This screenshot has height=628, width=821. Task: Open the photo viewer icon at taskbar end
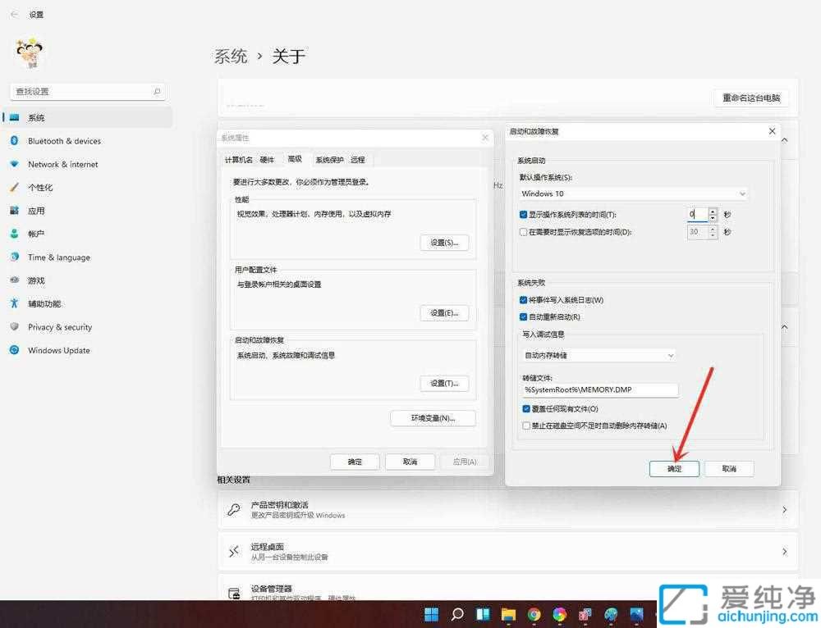pyautogui.click(x=637, y=614)
